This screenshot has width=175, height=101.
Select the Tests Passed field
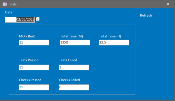(34, 68)
